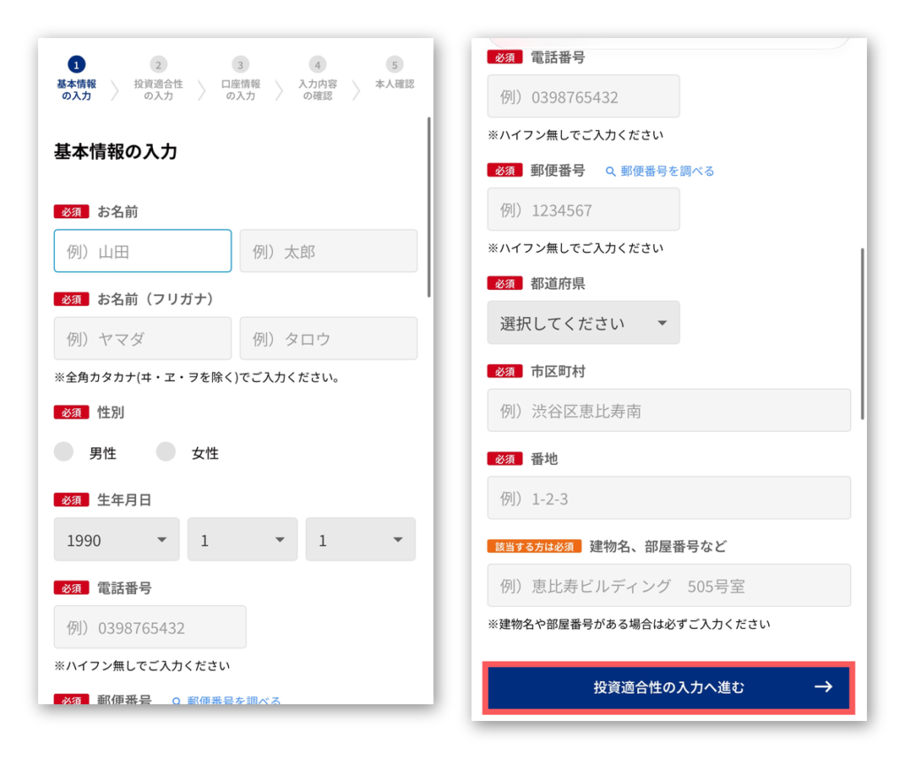The width and height of the screenshot is (905, 759).
Task: Click the family name field 例) 山田
Action: pos(142,251)
